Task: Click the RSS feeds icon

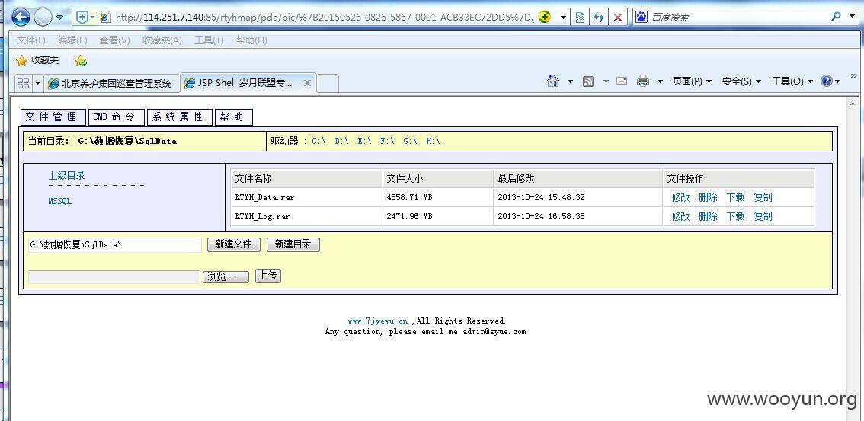Action: [588, 81]
